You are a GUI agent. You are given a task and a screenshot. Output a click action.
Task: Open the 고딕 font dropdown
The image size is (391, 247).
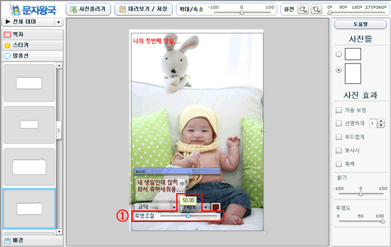click(155, 207)
